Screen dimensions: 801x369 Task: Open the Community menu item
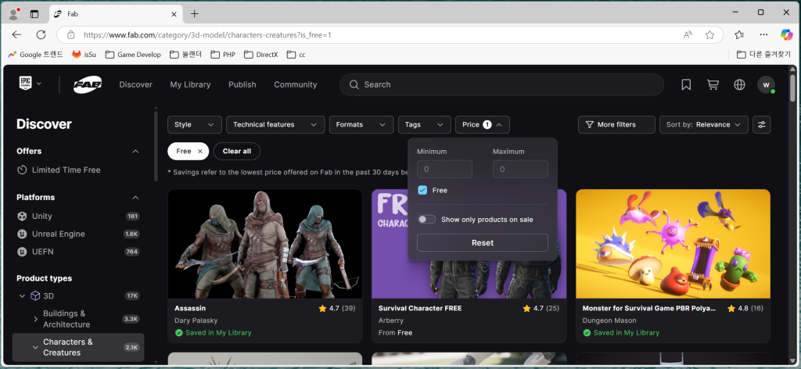(x=295, y=84)
